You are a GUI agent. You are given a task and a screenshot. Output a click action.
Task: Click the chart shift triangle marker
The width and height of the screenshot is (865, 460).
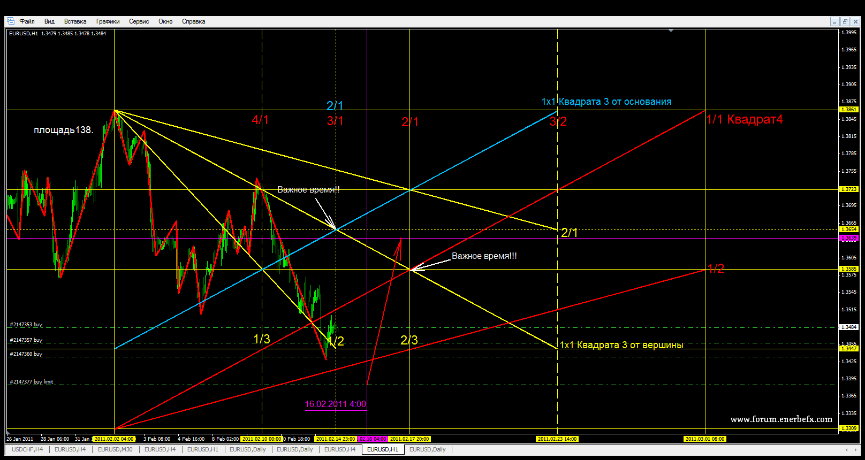click(671, 31)
